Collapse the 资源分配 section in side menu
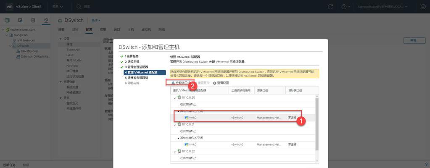Screen dimensions: 430x168 [61, 82]
